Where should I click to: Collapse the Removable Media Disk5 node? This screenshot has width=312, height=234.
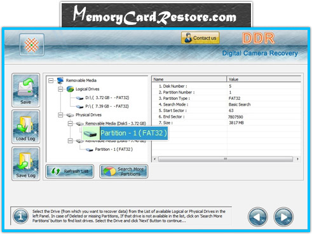tap(71, 123)
